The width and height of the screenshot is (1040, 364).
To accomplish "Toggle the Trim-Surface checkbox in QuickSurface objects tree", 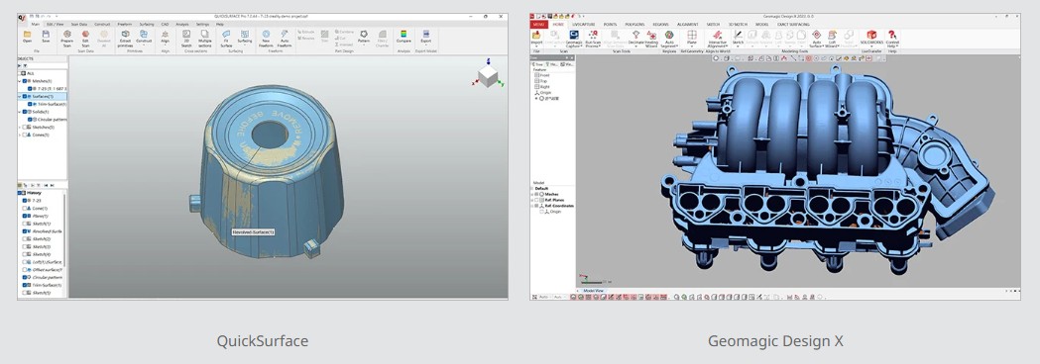I will tap(31, 104).
